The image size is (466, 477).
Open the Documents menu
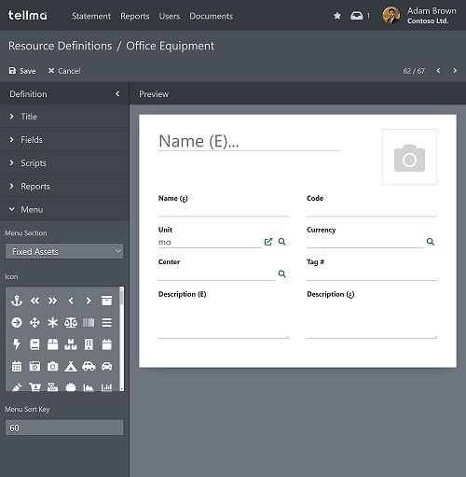pos(212,16)
